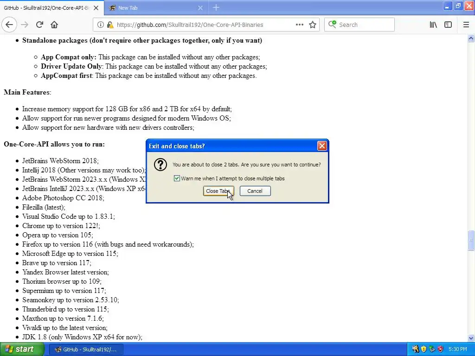475x356 pixels.
Task: Click the question mark dialog icon
Action: point(160,165)
